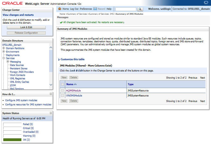
Task: Click the top Delete button above the table
Action: point(74,78)
